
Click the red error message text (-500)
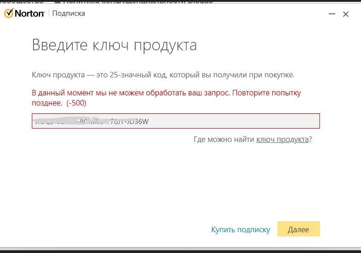point(166,98)
